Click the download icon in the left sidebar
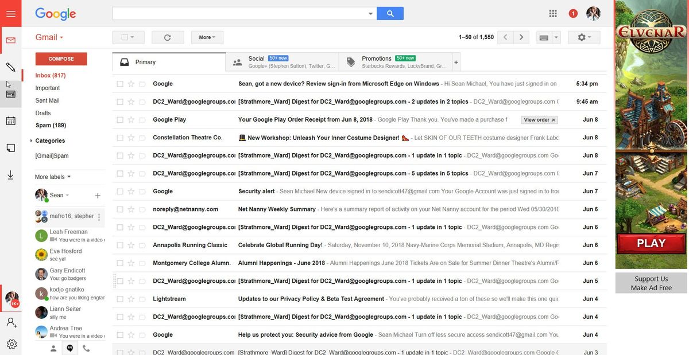This screenshot has height=355, width=689. coord(10,175)
